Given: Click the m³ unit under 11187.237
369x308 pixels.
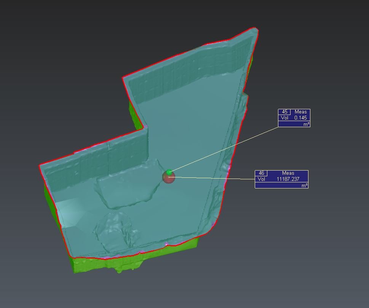Looking at the screenshot, I should (305, 186).
